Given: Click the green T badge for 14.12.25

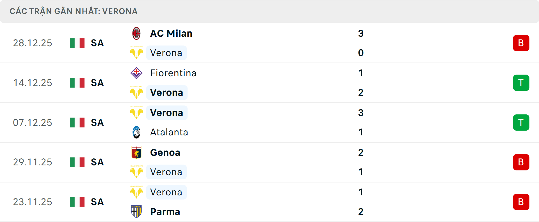Looking at the screenshot, I should click(x=521, y=83).
